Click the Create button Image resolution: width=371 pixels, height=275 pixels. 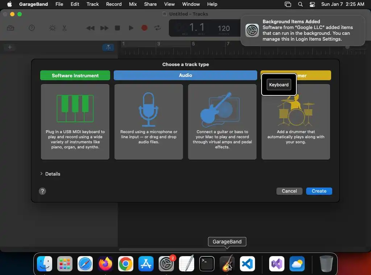319,191
